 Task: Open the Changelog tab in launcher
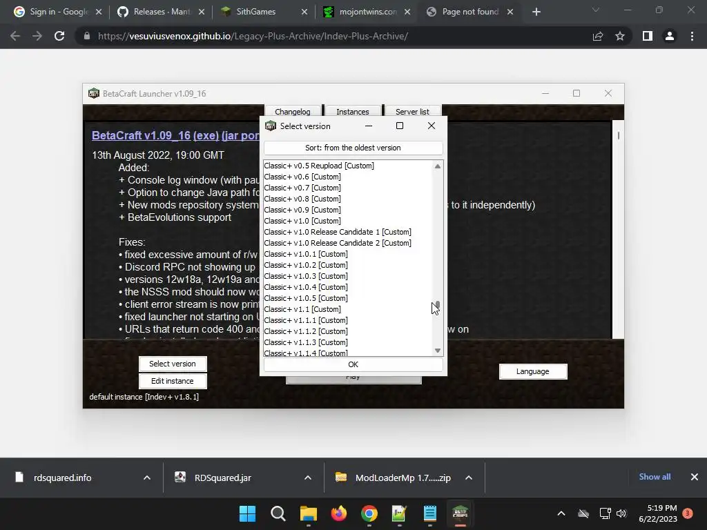pos(293,111)
